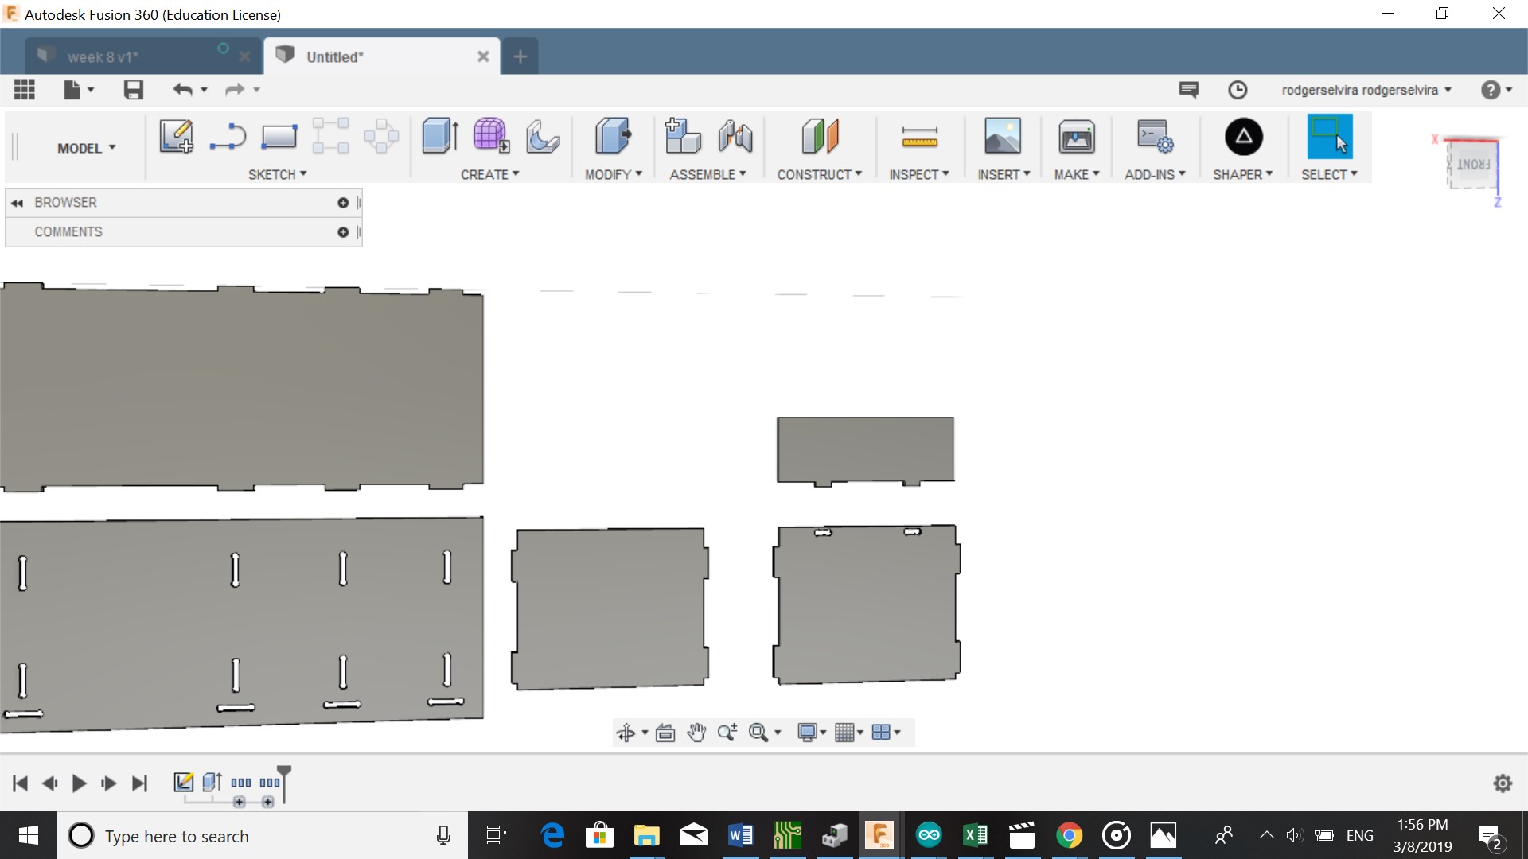Viewport: 1528px width, 859px height.
Task: Select the Extrude tool icon
Action: click(439, 137)
